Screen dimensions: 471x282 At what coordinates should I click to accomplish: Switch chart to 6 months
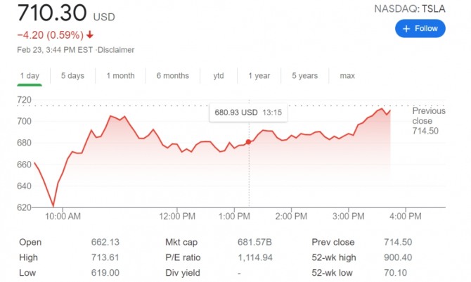click(172, 75)
